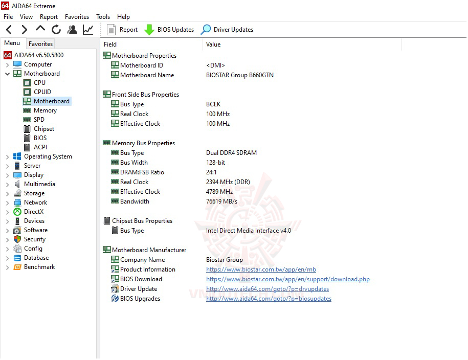Click the Security shield icon
This screenshot has height=360, width=468.
(17, 239)
